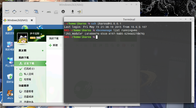Click the '2k3_module' VM name output line
Image resolution: width=196 pixels, height=108 pixels.
point(104,34)
